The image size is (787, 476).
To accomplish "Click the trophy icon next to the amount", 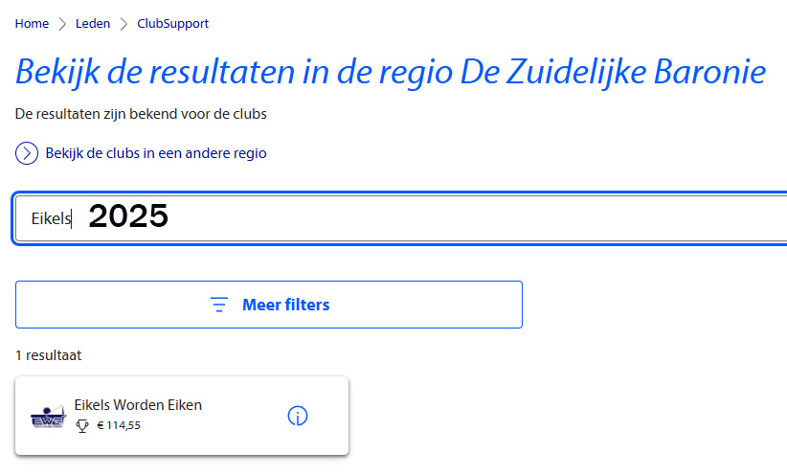I will 82,425.
